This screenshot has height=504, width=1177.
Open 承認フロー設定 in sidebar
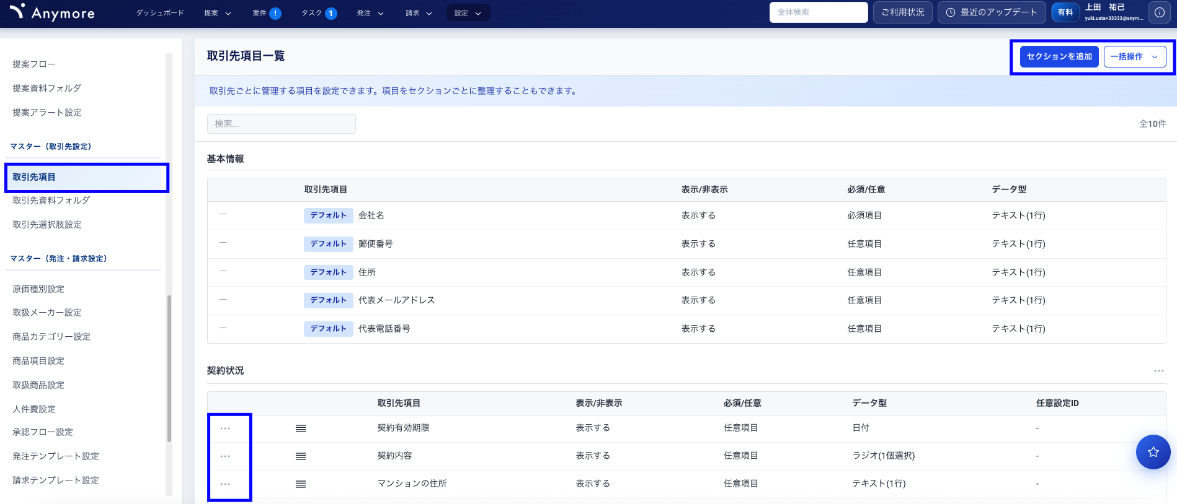[43, 432]
